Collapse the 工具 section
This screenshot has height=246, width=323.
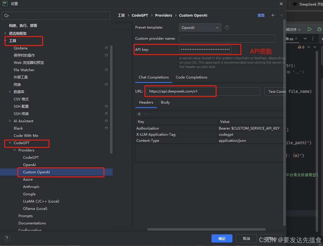[x=5, y=41]
